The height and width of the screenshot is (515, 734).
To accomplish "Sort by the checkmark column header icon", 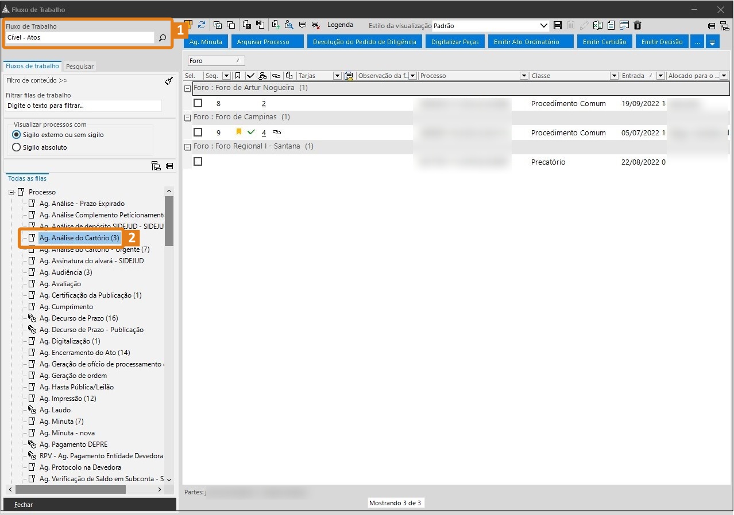I will click(251, 76).
